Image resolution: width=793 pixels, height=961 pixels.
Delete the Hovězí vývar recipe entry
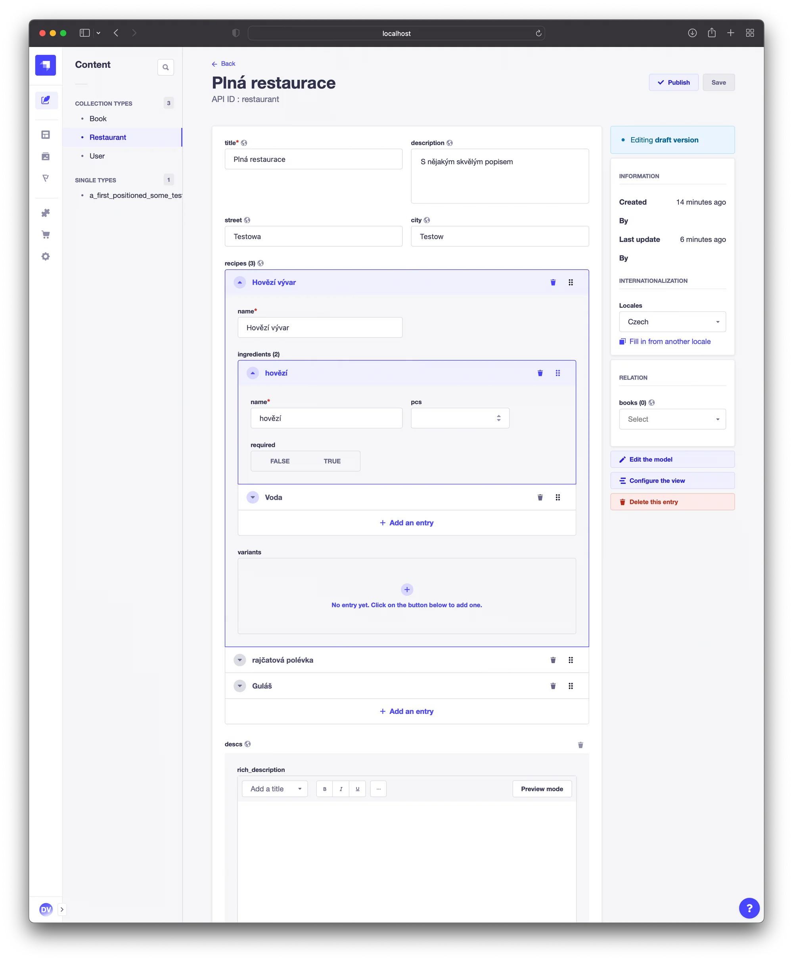click(x=553, y=282)
